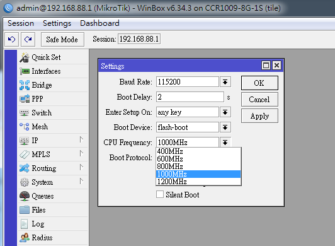
Task: Click the IP 255 icon
Action: (24, 141)
